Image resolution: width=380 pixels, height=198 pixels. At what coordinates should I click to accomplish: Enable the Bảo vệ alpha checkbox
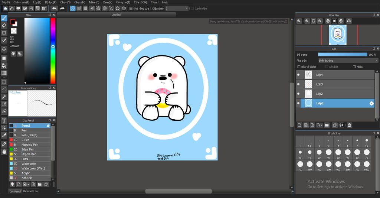pyautogui.click(x=299, y=67)
